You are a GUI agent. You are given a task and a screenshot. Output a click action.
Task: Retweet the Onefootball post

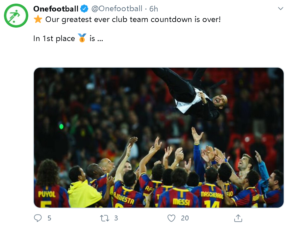104,218
